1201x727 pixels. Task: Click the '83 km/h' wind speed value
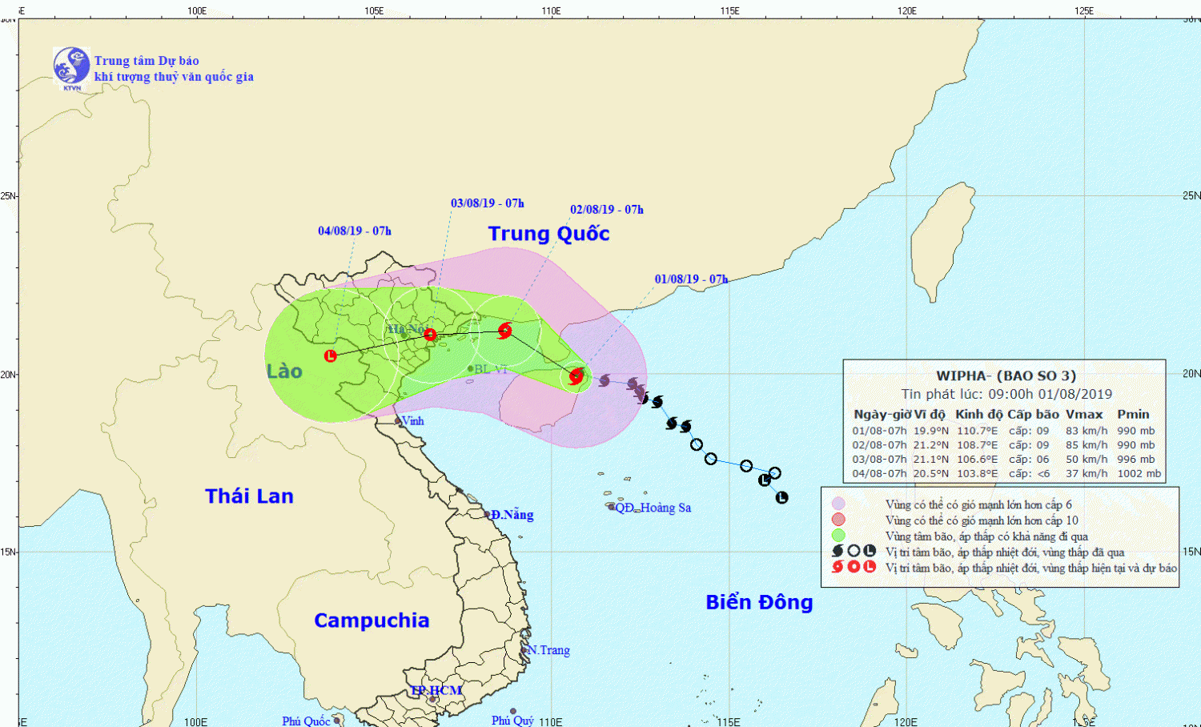coord(1087,431)
